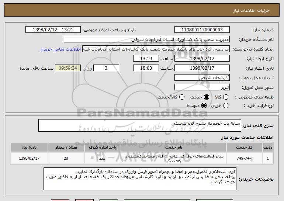This screenshot has width=284, height=201.
Task: Select the کالا radio button
Action: pos(226,97)
